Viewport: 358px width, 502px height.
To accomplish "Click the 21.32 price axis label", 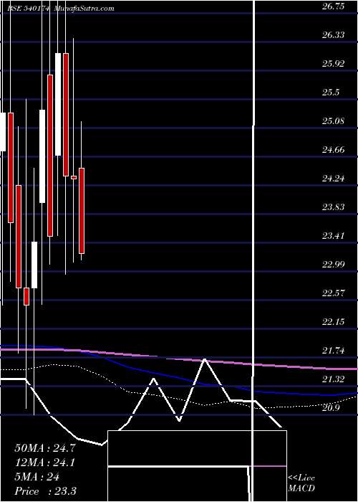I will point(334,379).
